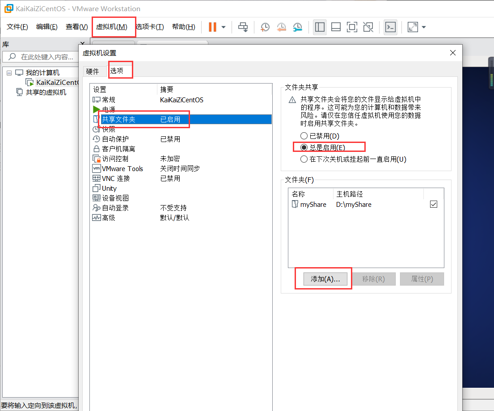
Task: Click the 添加(A)... button
Action: coord(325,279)
